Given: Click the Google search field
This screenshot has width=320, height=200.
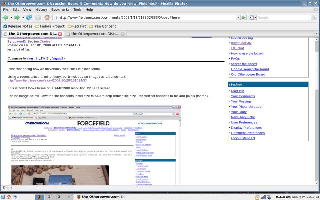Looking at the screenshot, I should (284, 18).
